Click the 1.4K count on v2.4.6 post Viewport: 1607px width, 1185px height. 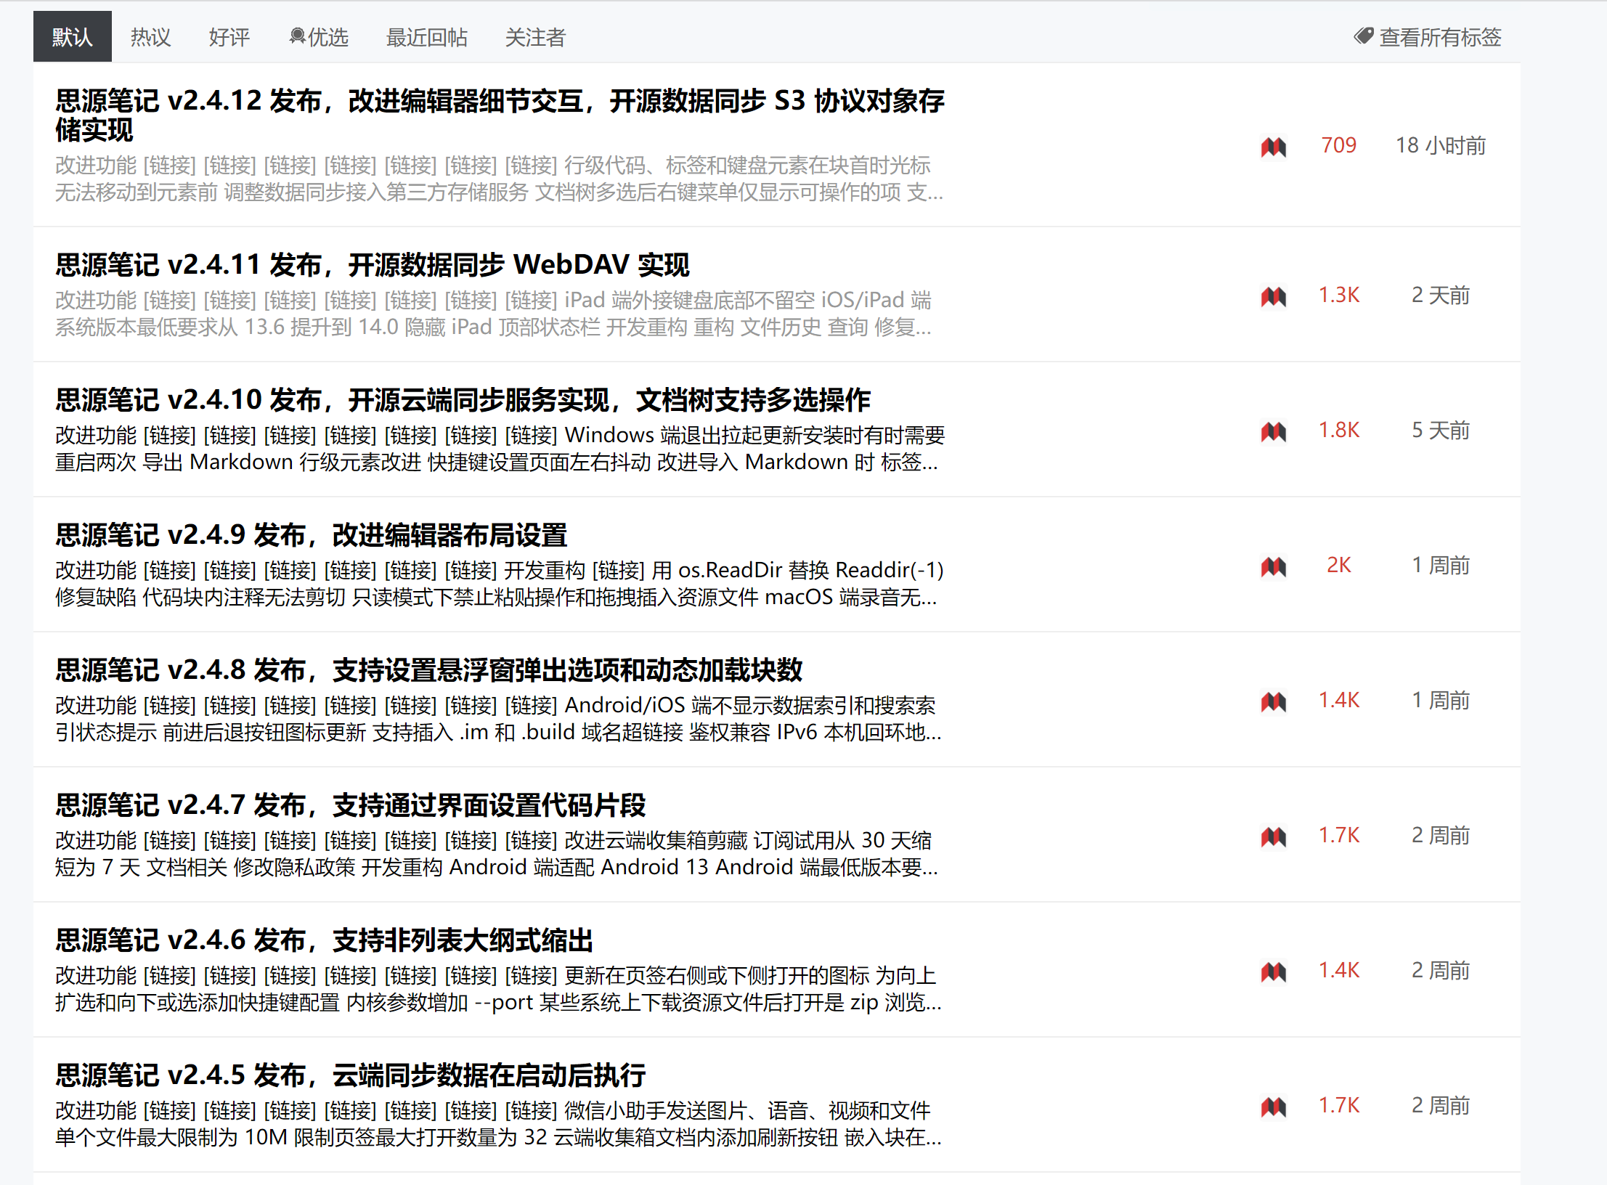click(x=1339, y=970)
